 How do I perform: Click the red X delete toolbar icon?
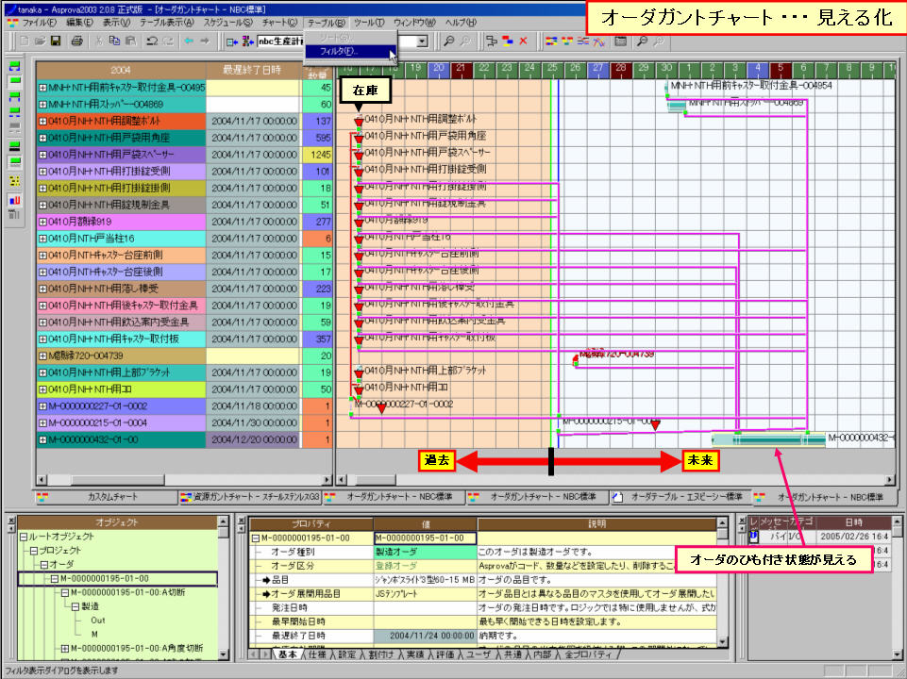pos(523,41)
